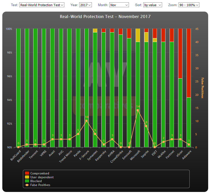Viewport: 211px width, 194px height.
Task: Click the green BullGuard blocked bar
Action: (x=18, y=88)
